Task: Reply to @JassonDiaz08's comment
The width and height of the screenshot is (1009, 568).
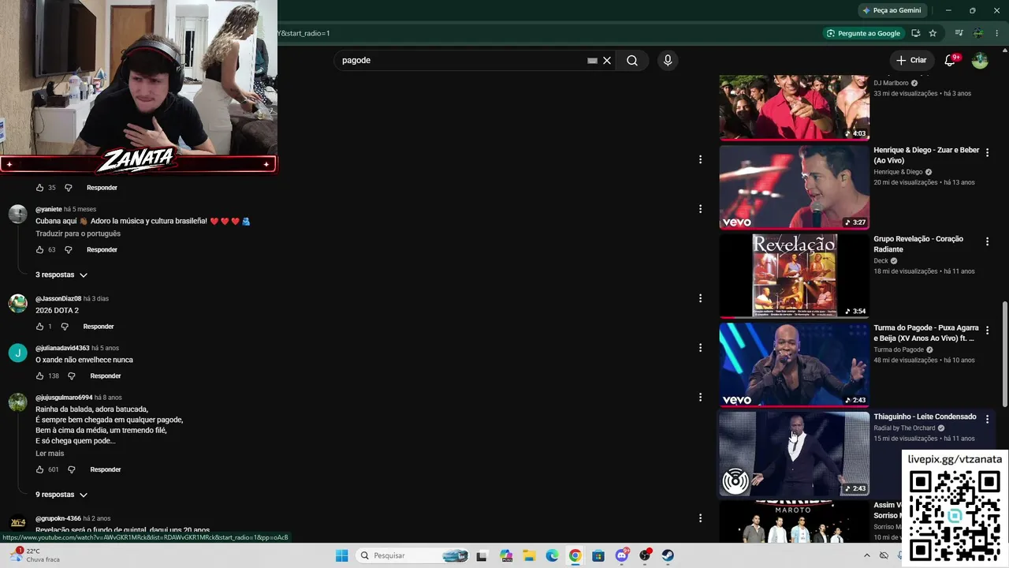Action: tap(99, 327)
